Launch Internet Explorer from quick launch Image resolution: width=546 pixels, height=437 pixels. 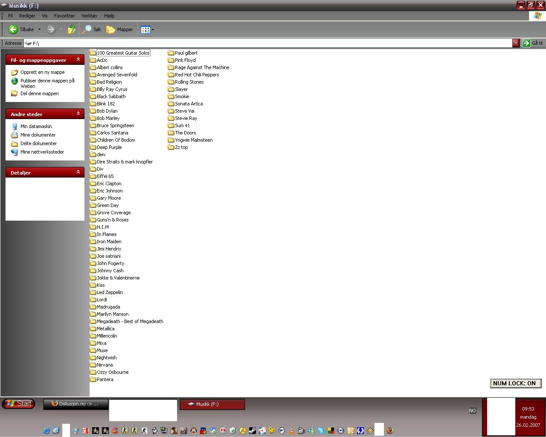click(46, 431)
